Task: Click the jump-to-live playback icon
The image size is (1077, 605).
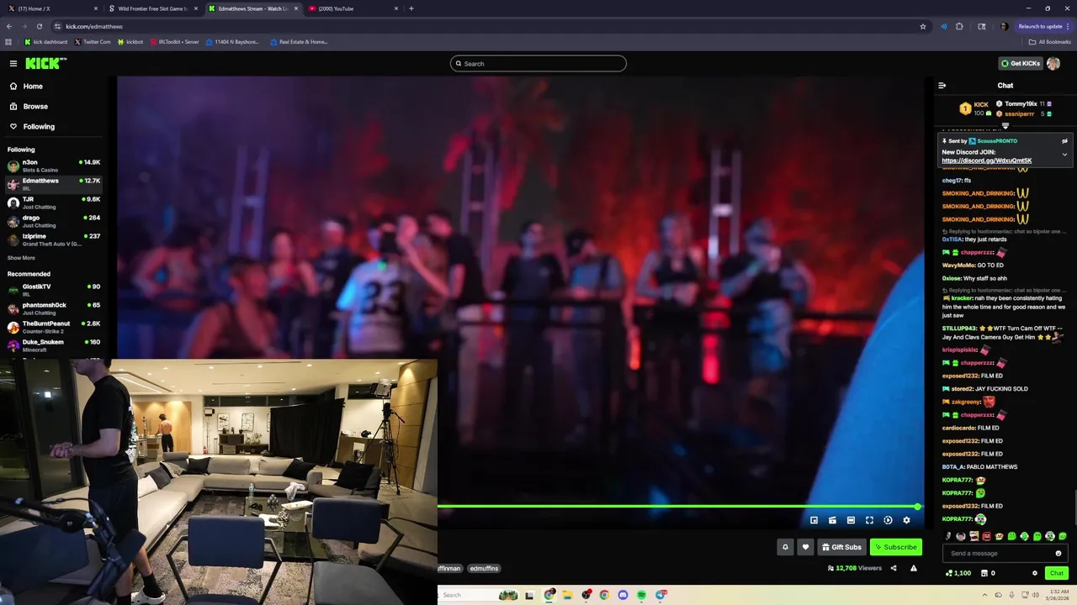Action: (x=888, y=520)
